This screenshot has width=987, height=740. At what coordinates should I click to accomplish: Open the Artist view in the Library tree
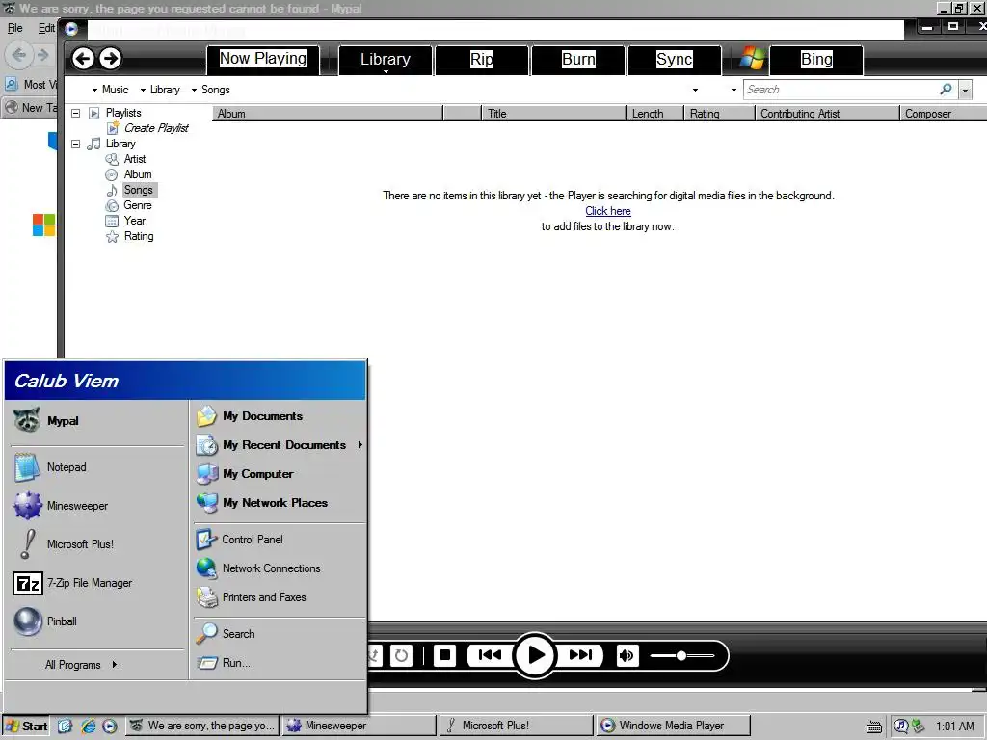[135, 159]
